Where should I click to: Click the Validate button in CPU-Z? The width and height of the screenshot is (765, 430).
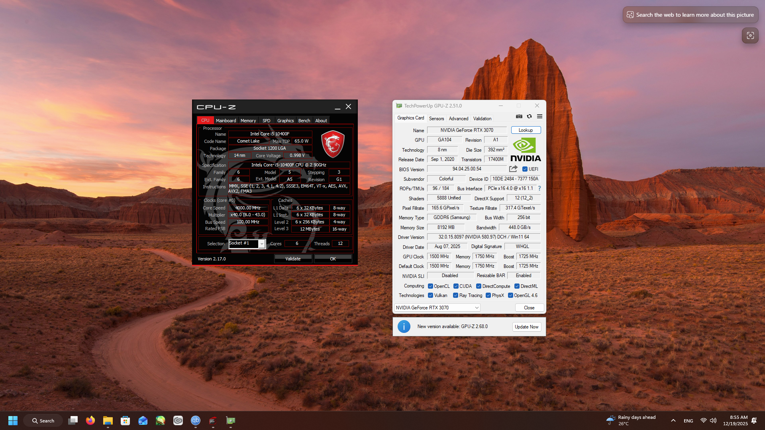tap(293, 259)
